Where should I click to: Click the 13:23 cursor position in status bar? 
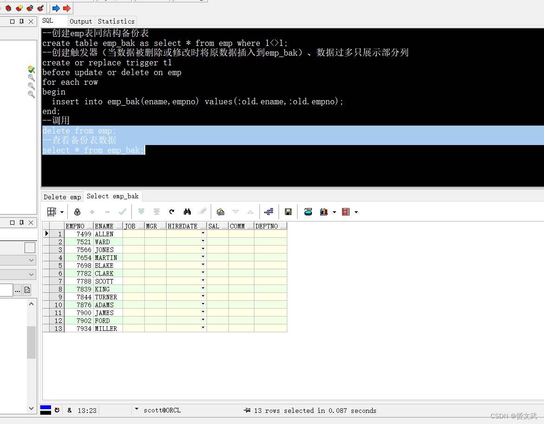pyautogui.click(x=87, y=411)
